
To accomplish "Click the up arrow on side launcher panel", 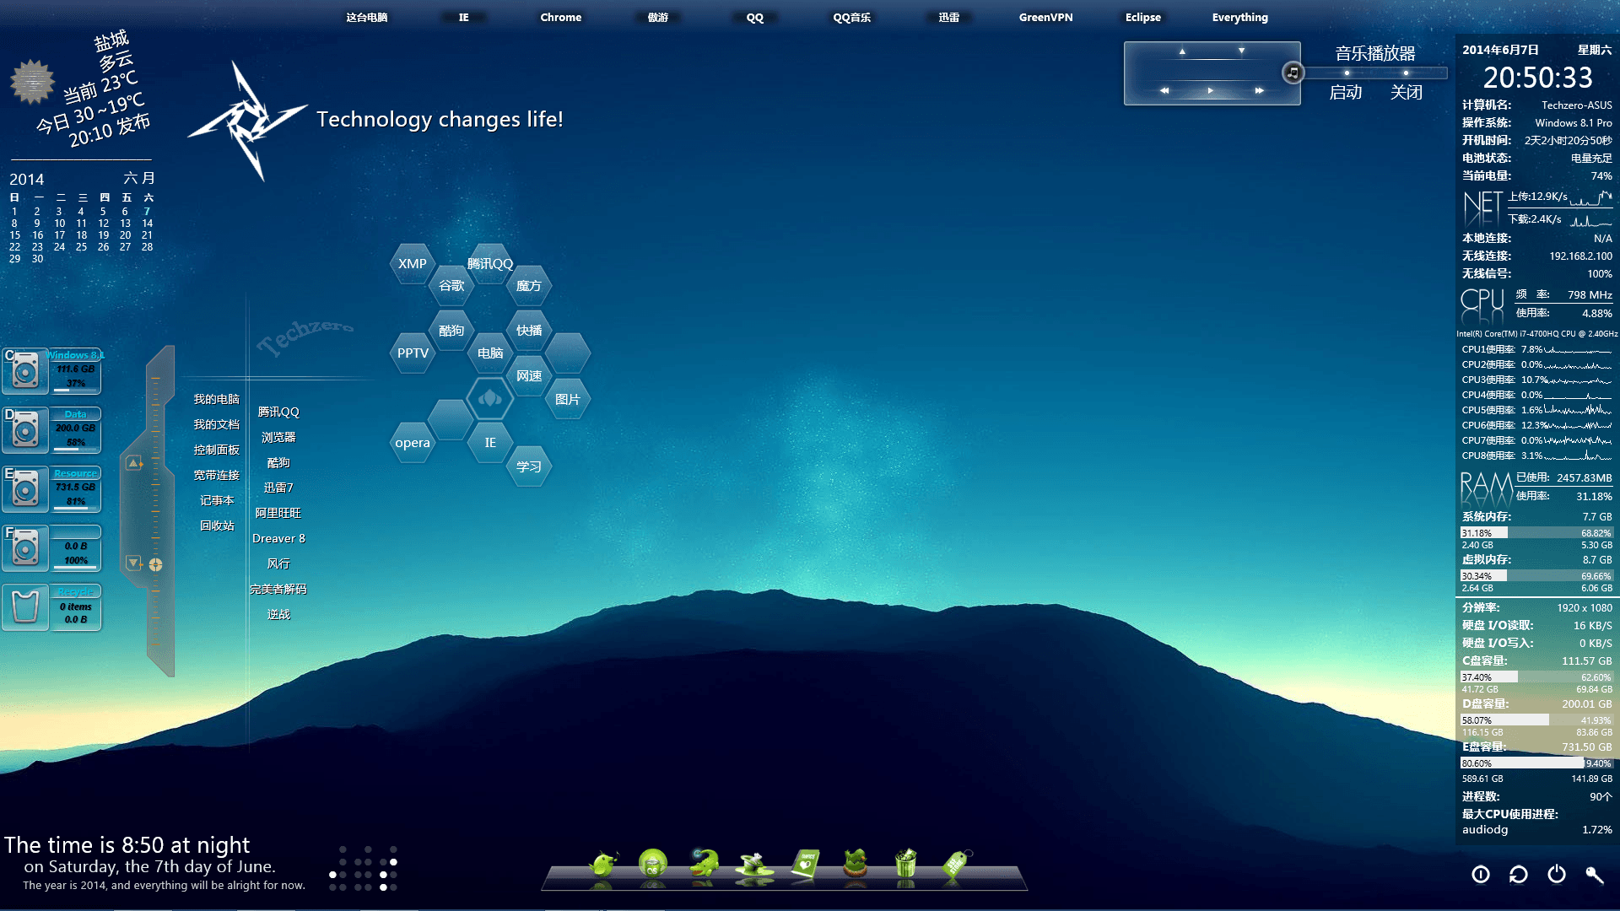I will tap(133, 463).
